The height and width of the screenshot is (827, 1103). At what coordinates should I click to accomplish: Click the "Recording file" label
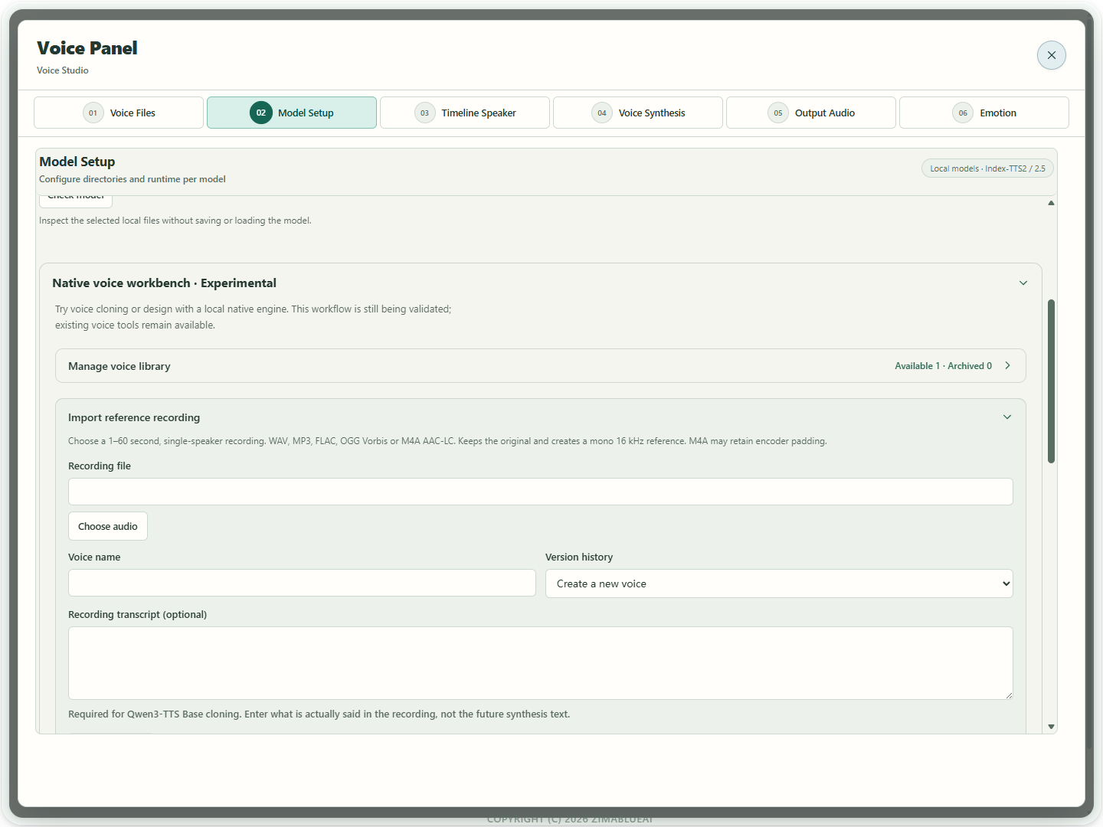[100, 466]
